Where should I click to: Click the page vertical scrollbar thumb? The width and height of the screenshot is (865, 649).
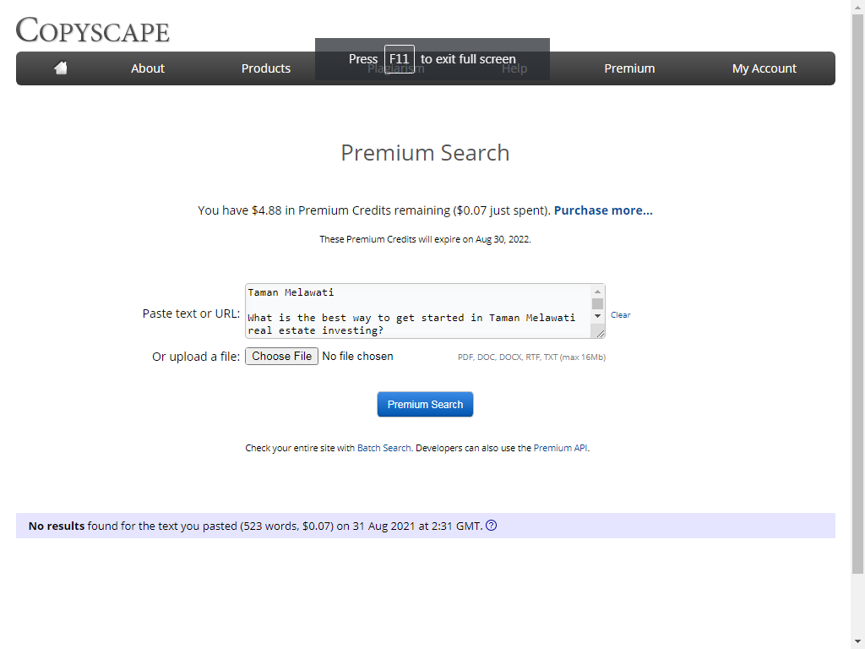[x=858, y=294]
